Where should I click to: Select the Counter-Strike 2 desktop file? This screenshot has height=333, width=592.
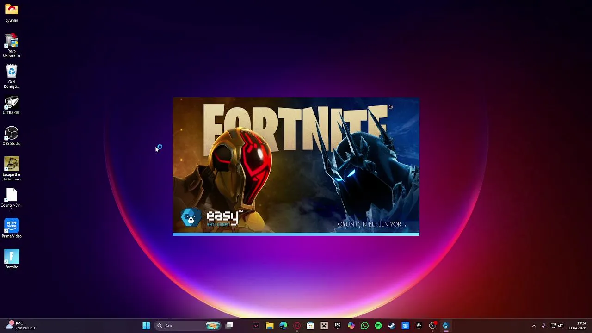pos(12,200)
